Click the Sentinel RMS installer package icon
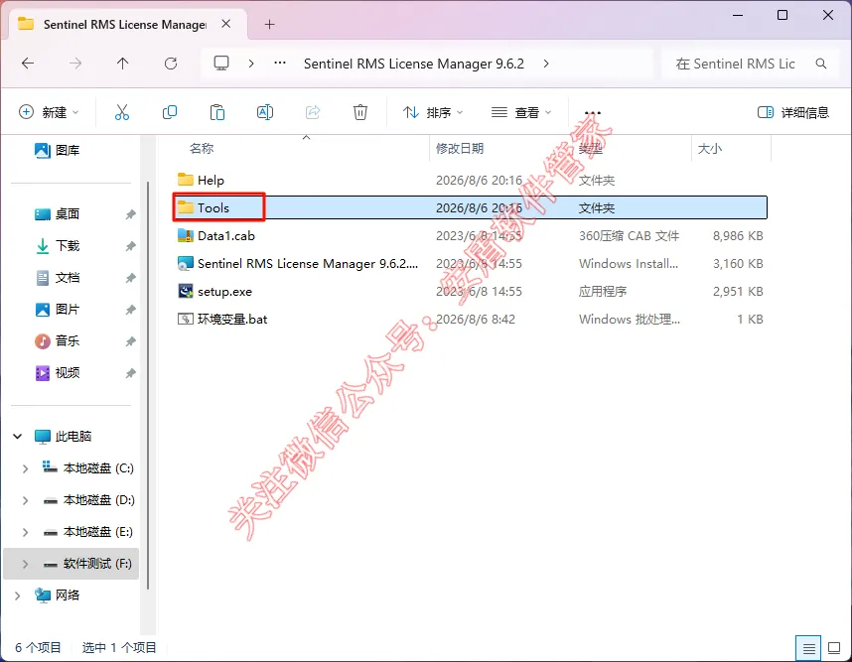The width and height of the screenshot is (852, 662). click(x=186, y=263)
